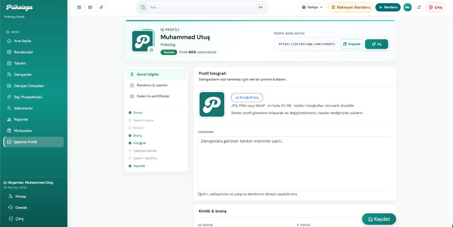Open the Türkçe language dropdown
The width and height of the screenshot is (453, 227).
(312, 7)
